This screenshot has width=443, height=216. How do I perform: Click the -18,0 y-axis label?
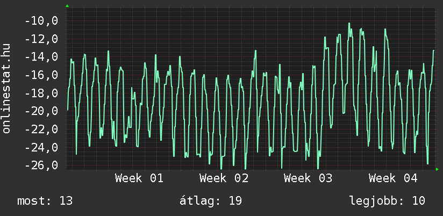click(x=42, y=93)
